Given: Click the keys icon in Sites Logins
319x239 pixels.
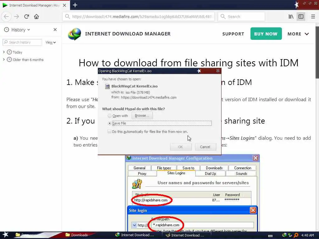Looking at the screenshot, I should (137, 184).
